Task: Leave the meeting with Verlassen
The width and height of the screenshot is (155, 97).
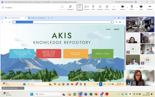Action: (x=150, y=7)
